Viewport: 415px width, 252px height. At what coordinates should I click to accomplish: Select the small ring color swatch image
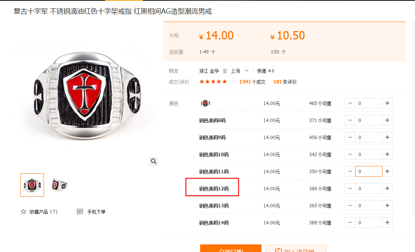click(205, 103)
